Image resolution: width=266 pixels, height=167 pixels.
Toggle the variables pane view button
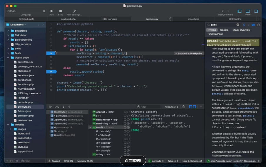click(x=190, y=107)
